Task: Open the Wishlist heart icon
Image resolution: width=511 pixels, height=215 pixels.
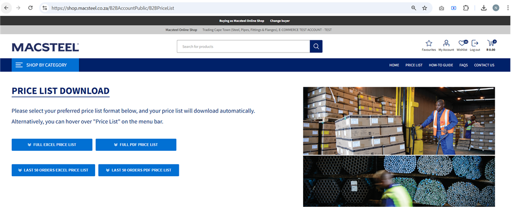Action: pyautogui.click(x=462, y=45)
